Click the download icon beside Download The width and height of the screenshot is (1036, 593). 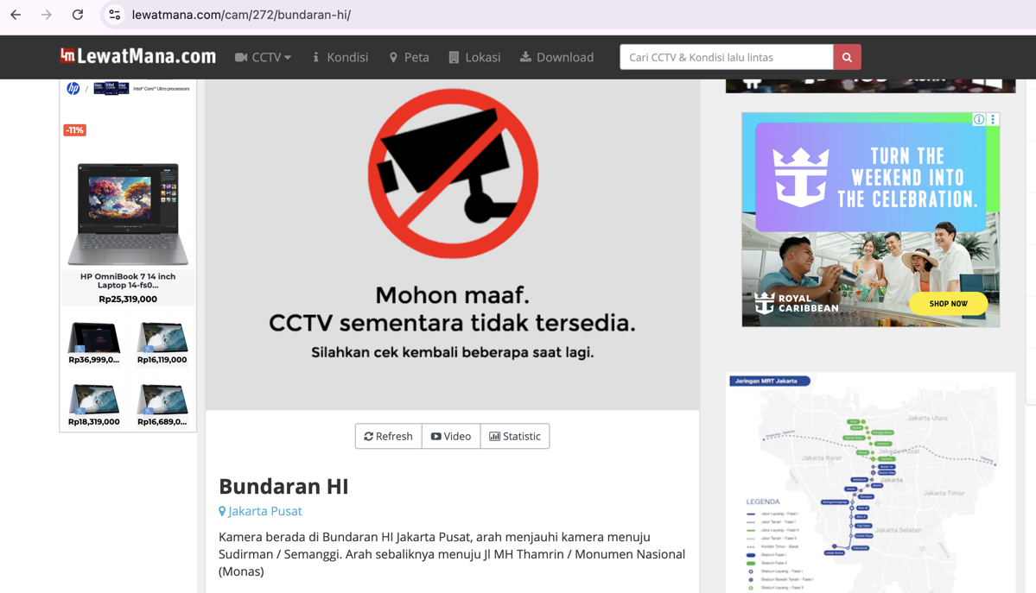click(x=525, y=57)
